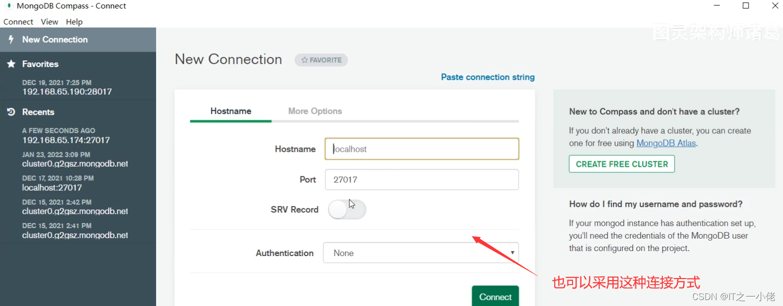Click the Port input field showing 27017
783x306 pixels.
(422, 180)
